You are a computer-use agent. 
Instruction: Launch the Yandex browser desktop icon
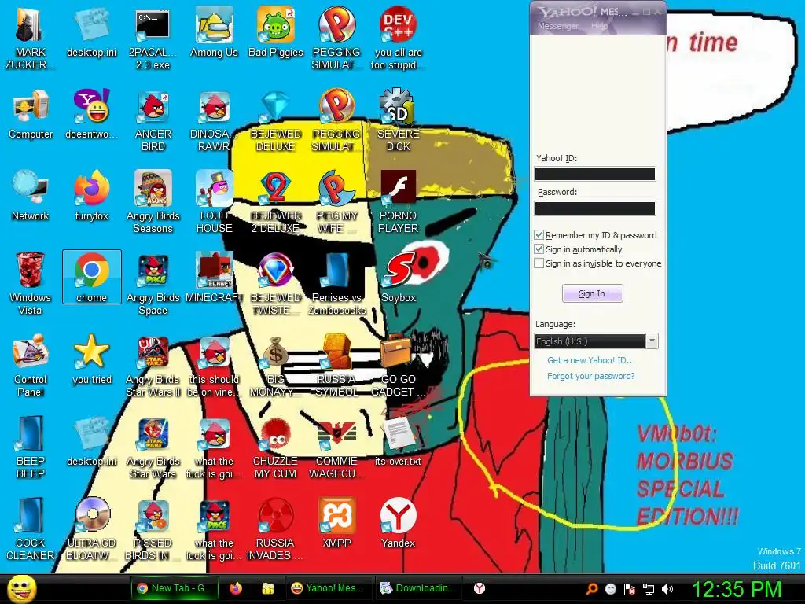[398, 523]
